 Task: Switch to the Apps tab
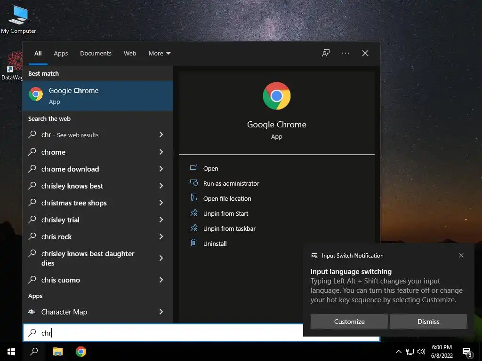pos(61,53)
